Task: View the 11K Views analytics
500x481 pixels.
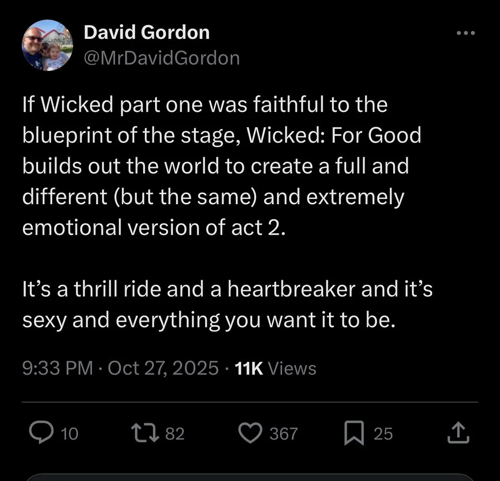Action: pos(275,369)
